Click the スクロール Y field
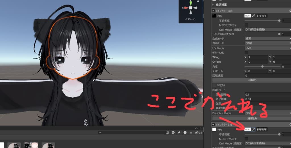 point(282,71)
